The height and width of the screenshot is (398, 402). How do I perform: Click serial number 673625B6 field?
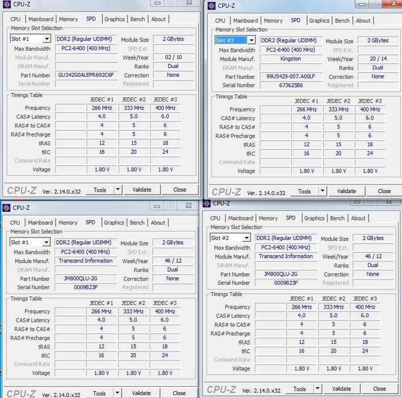pyautogui.click(x=291, y=85)
